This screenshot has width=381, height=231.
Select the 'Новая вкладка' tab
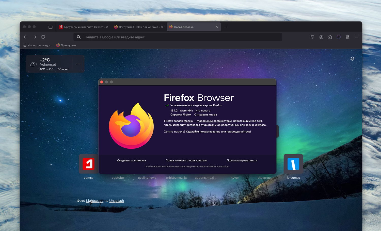tap(194, 27)
